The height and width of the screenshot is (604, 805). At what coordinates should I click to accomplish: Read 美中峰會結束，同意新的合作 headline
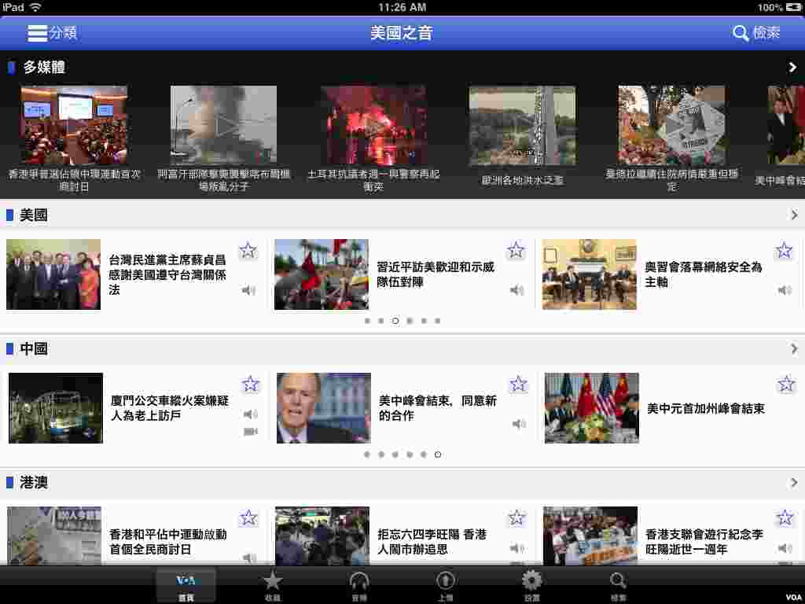point(437,408)
